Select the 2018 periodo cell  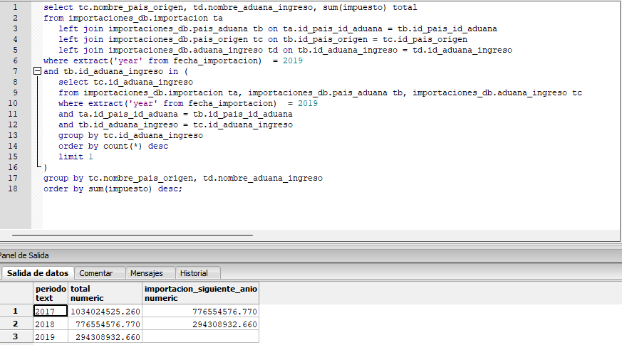pos(50,324)
